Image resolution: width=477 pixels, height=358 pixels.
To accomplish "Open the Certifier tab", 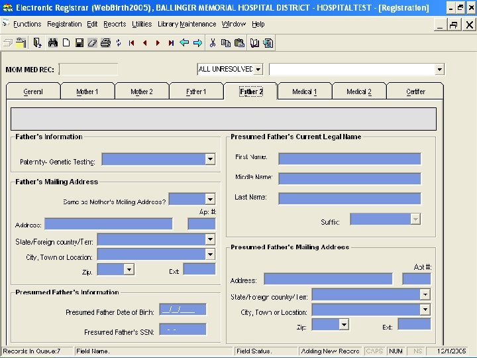I will (415, 91).
